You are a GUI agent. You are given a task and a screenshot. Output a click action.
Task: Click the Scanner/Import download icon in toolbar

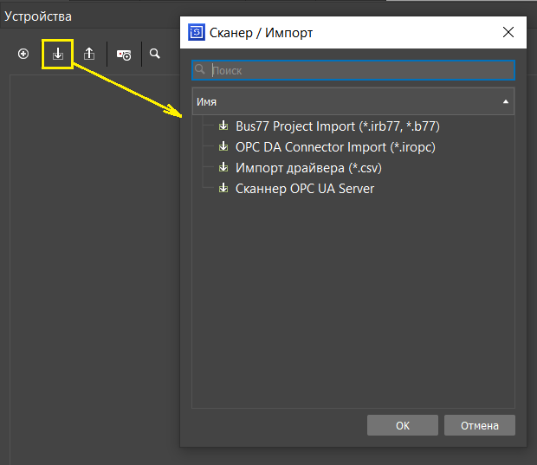[x=58, y=54]
